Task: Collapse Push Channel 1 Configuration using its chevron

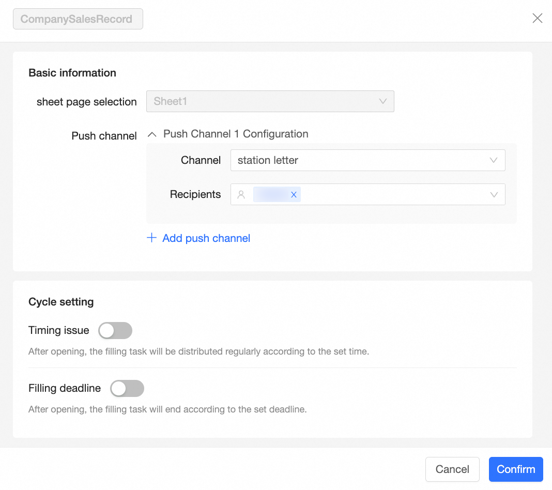Action: coord(152,134)
